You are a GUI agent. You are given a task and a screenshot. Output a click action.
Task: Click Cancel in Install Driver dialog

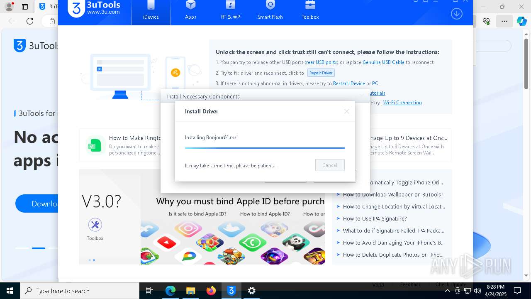click(330, 165)
